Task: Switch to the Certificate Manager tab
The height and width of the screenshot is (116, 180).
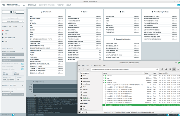Action: 46,5
